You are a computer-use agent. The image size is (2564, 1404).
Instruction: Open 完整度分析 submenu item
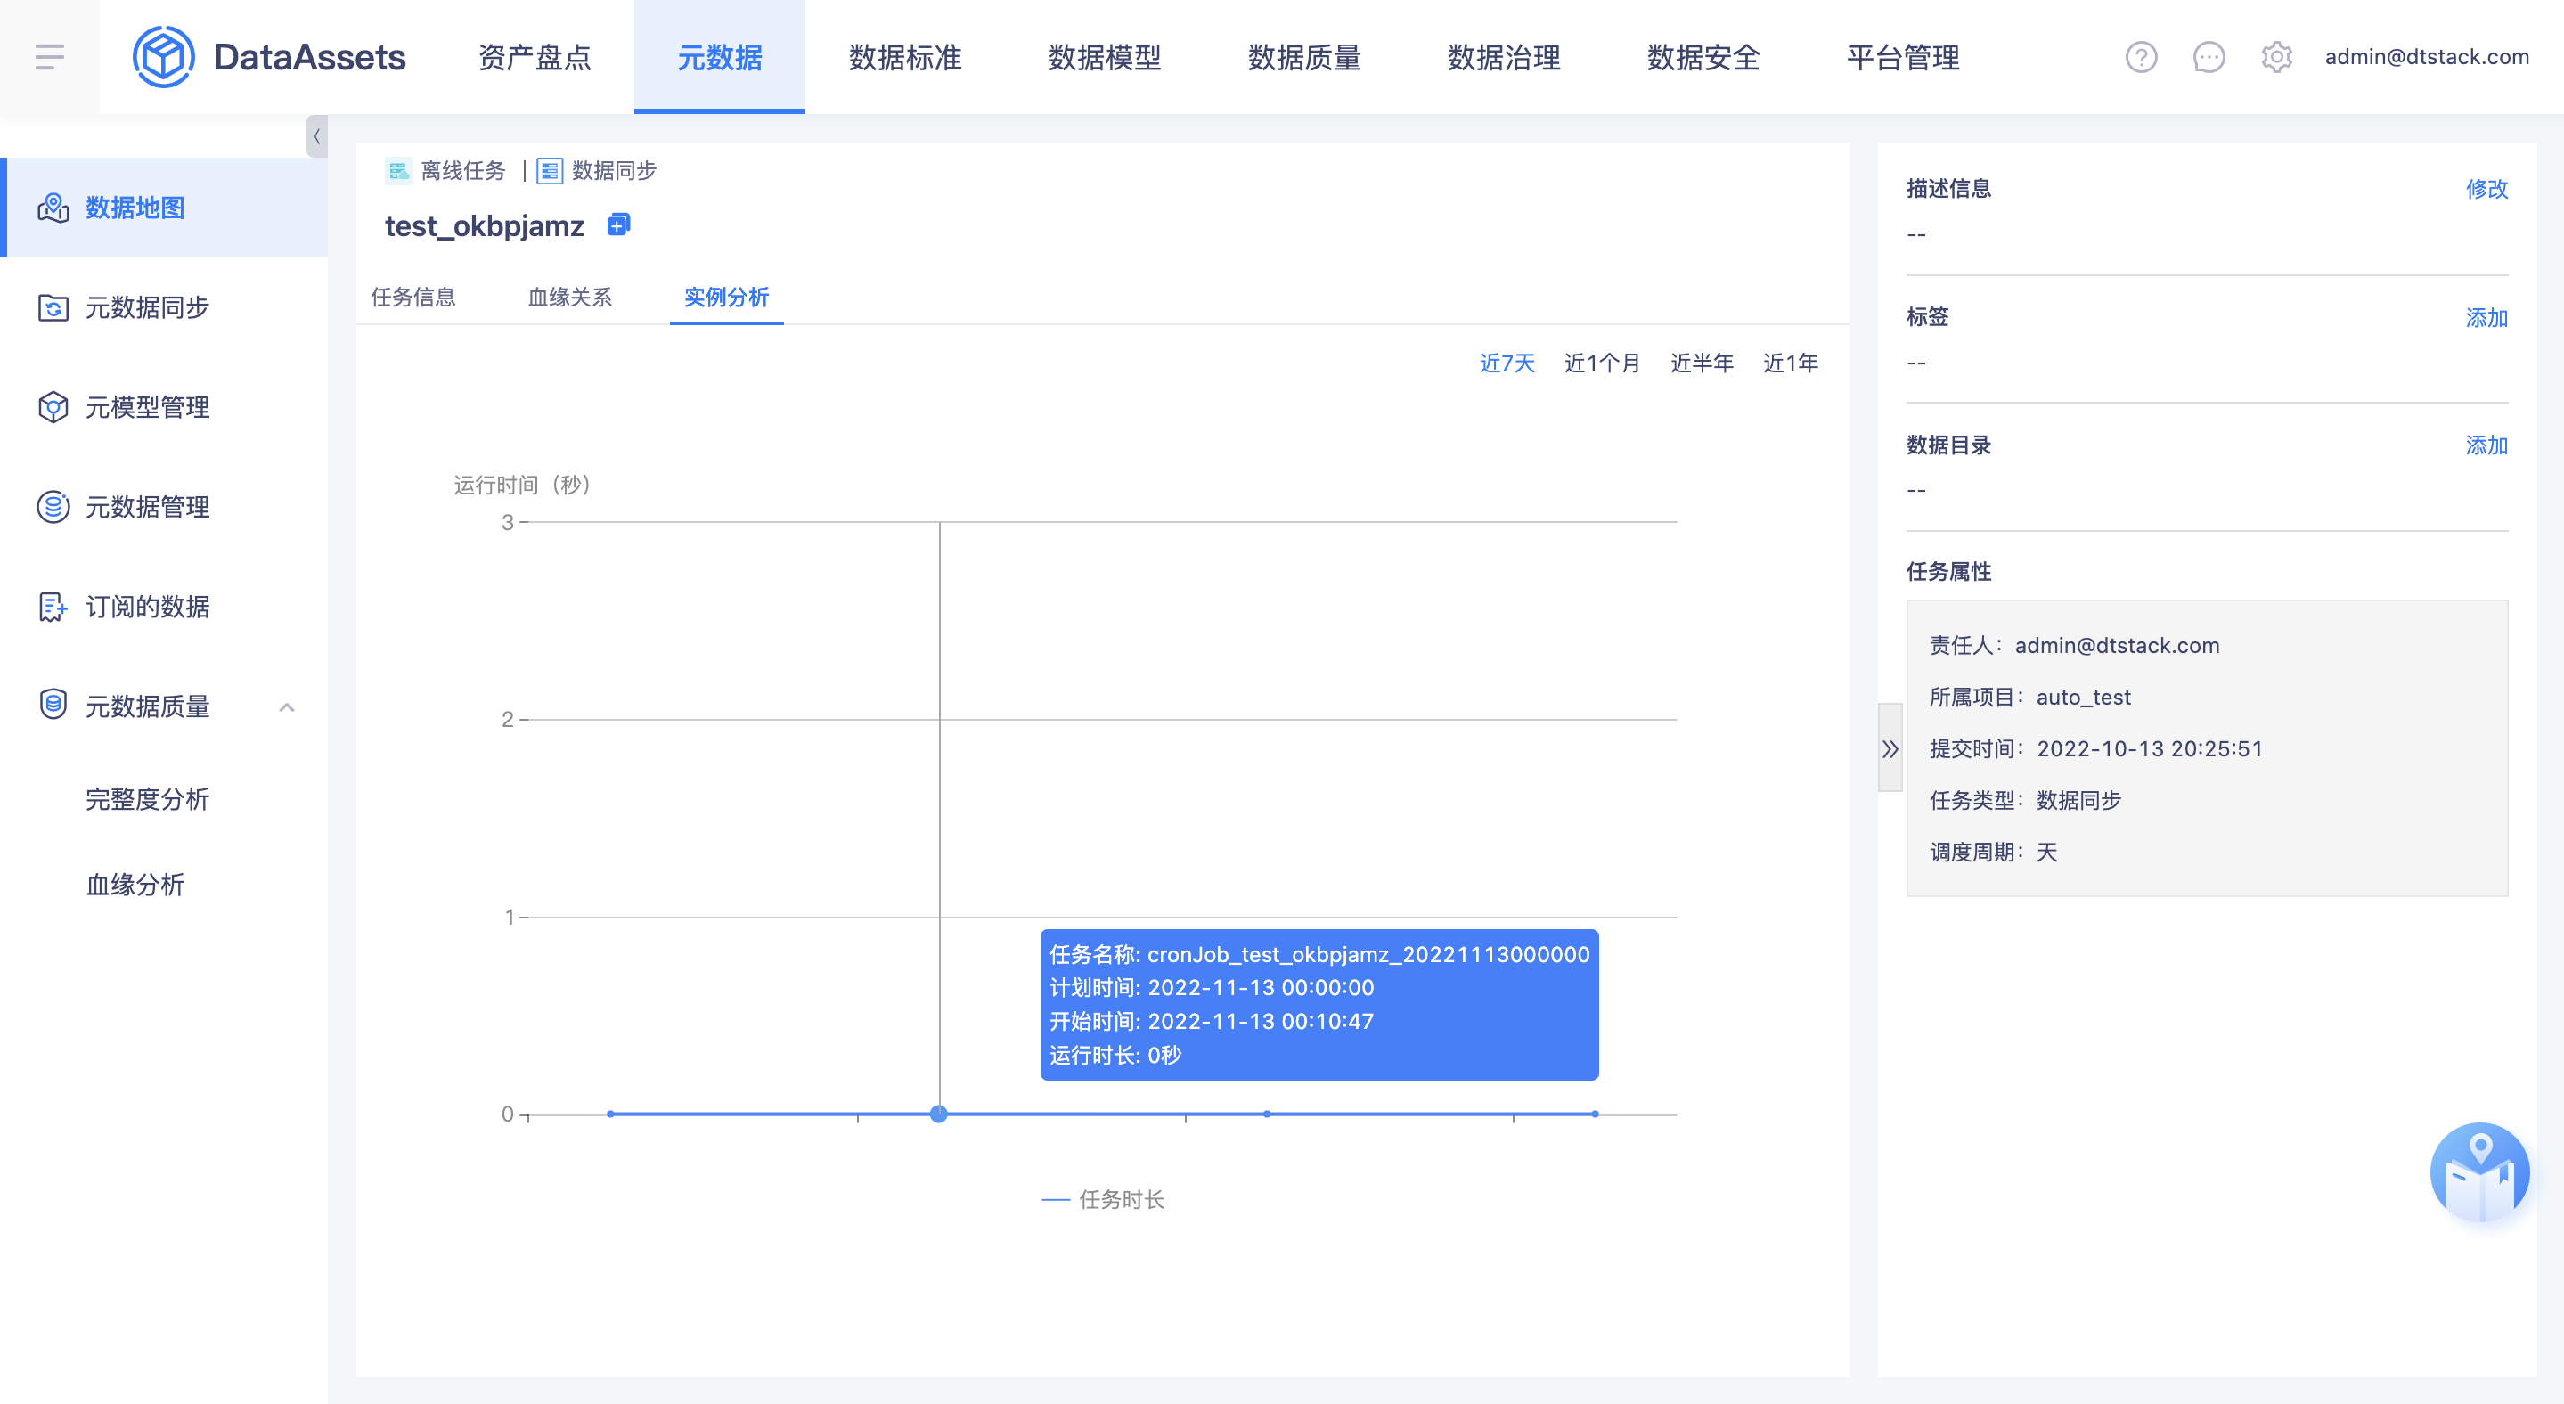tap(147, 799)
